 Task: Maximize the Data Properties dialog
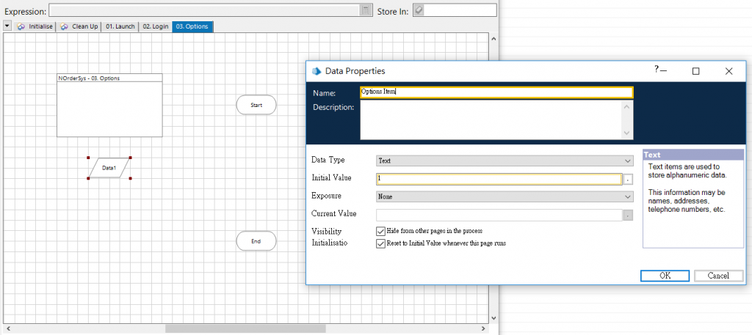click(x=696, y=71)
